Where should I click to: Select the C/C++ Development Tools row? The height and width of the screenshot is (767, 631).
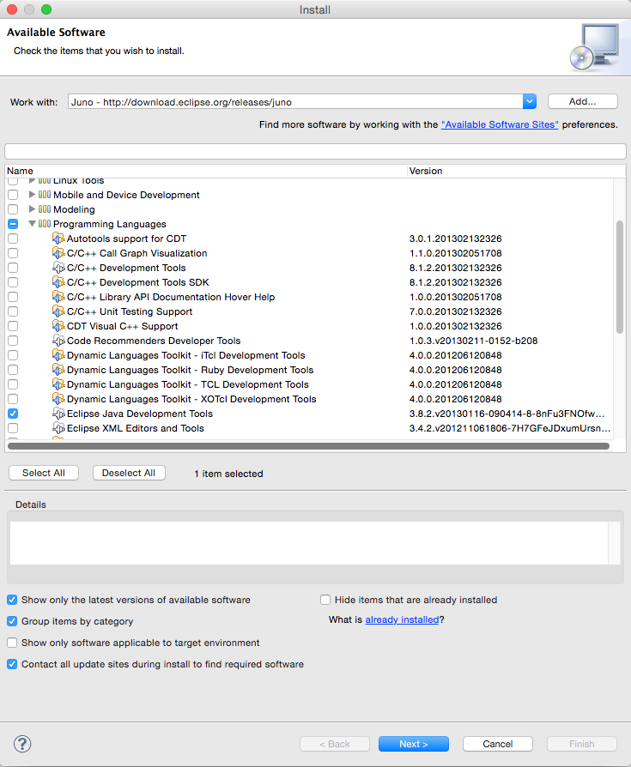309,268
